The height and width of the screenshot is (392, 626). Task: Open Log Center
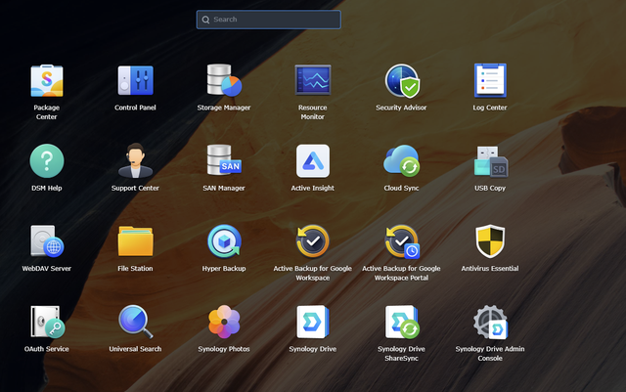click(489, 81)
